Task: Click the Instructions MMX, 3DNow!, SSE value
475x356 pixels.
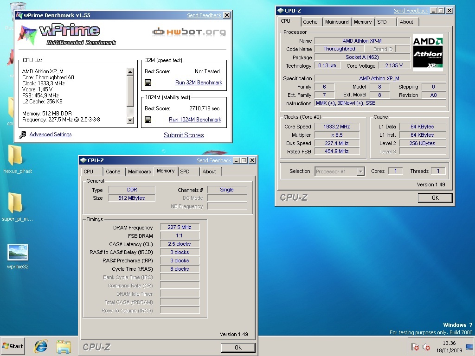Action: click(380, 103)
